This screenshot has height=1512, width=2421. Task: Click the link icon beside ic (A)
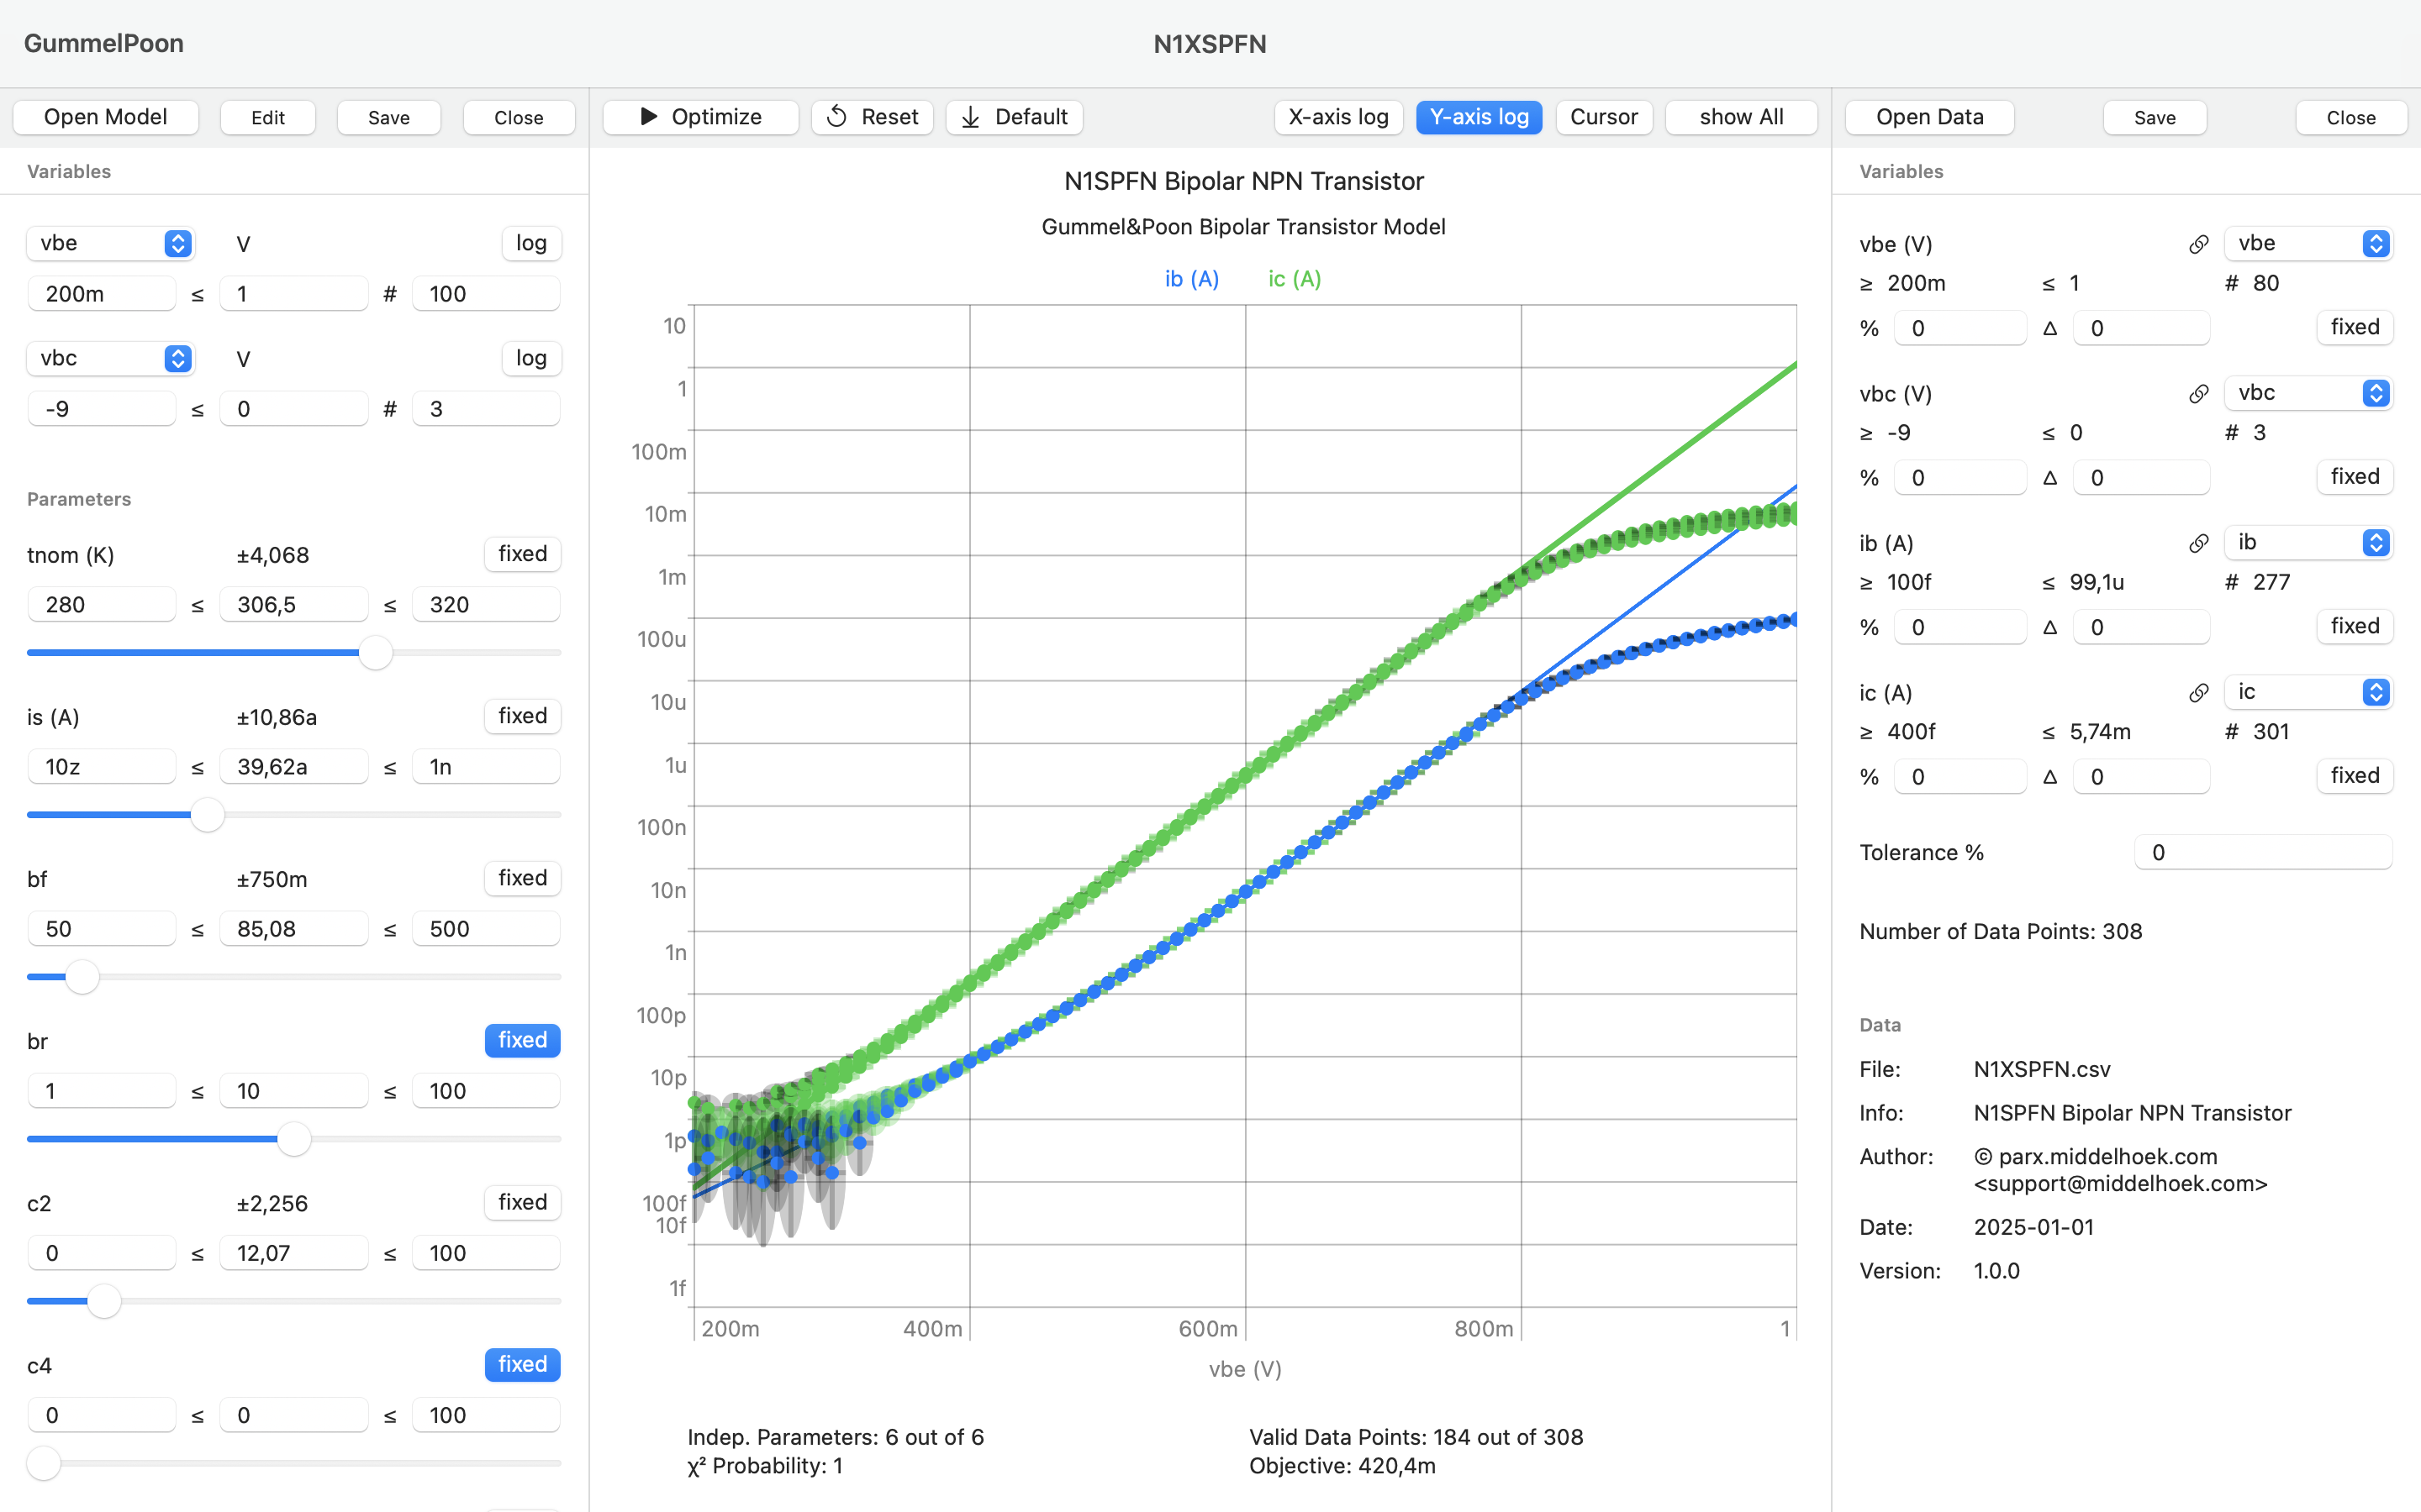click(x=2198, y=693)
